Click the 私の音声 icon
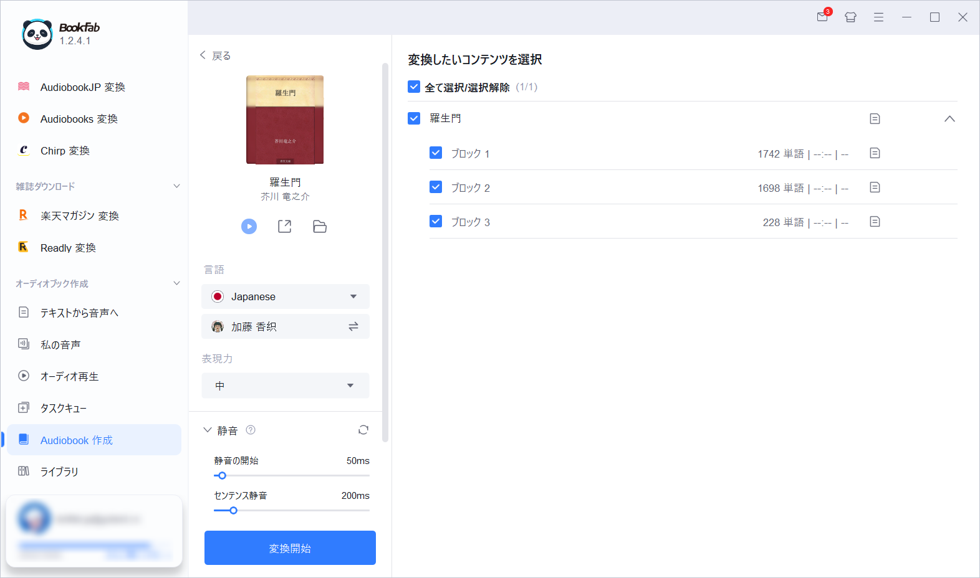The width and height of the screenshot is (980, 578). coord(24,344)
